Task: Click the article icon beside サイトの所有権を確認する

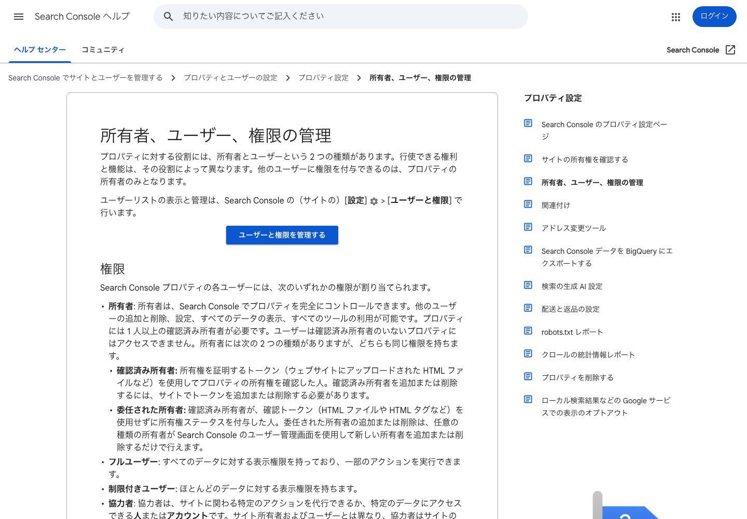Action: pos(528,158)
